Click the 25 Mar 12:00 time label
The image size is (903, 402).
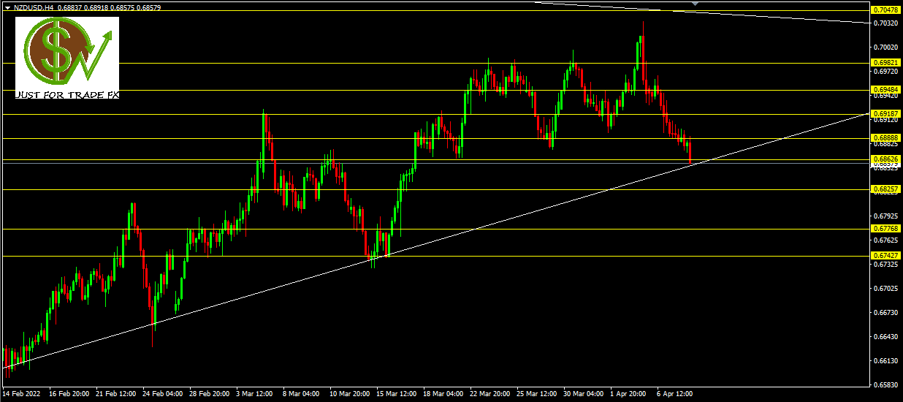pyautogui.click(x=537, y=394)
